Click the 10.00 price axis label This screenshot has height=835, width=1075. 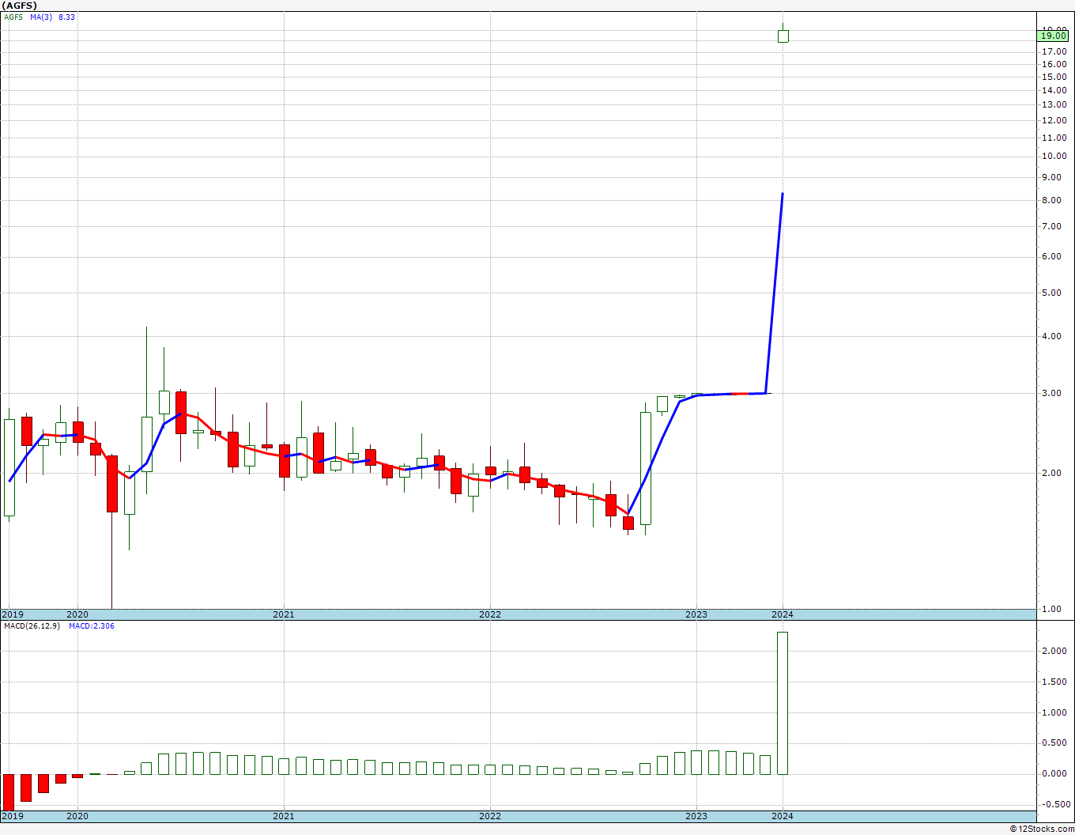[1054, 156]
